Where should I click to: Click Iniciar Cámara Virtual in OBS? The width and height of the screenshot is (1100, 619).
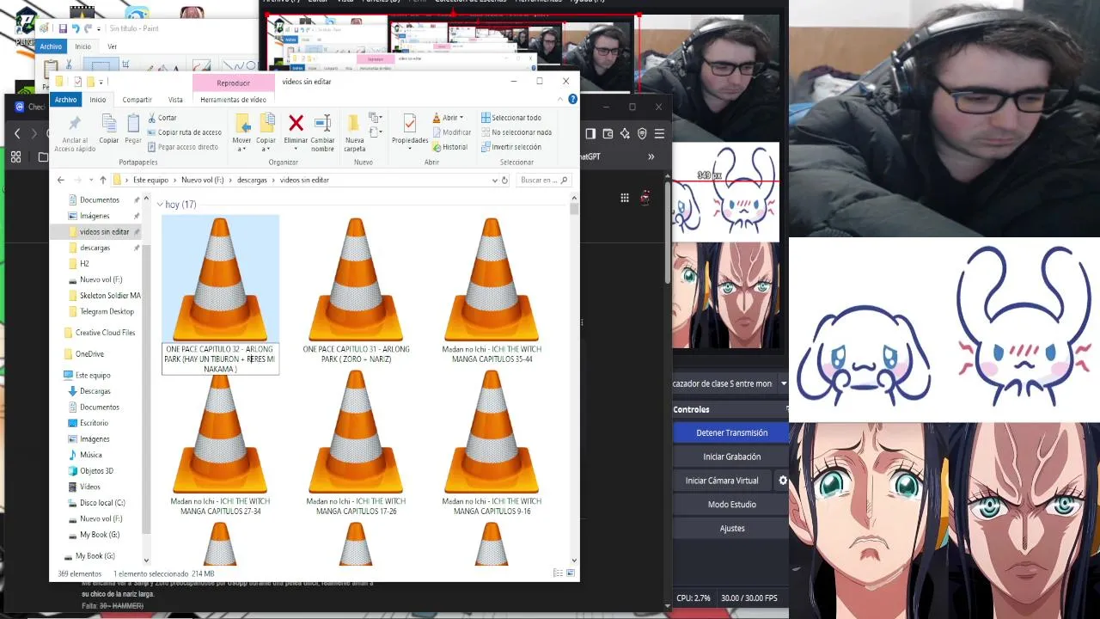coord(722,481)
